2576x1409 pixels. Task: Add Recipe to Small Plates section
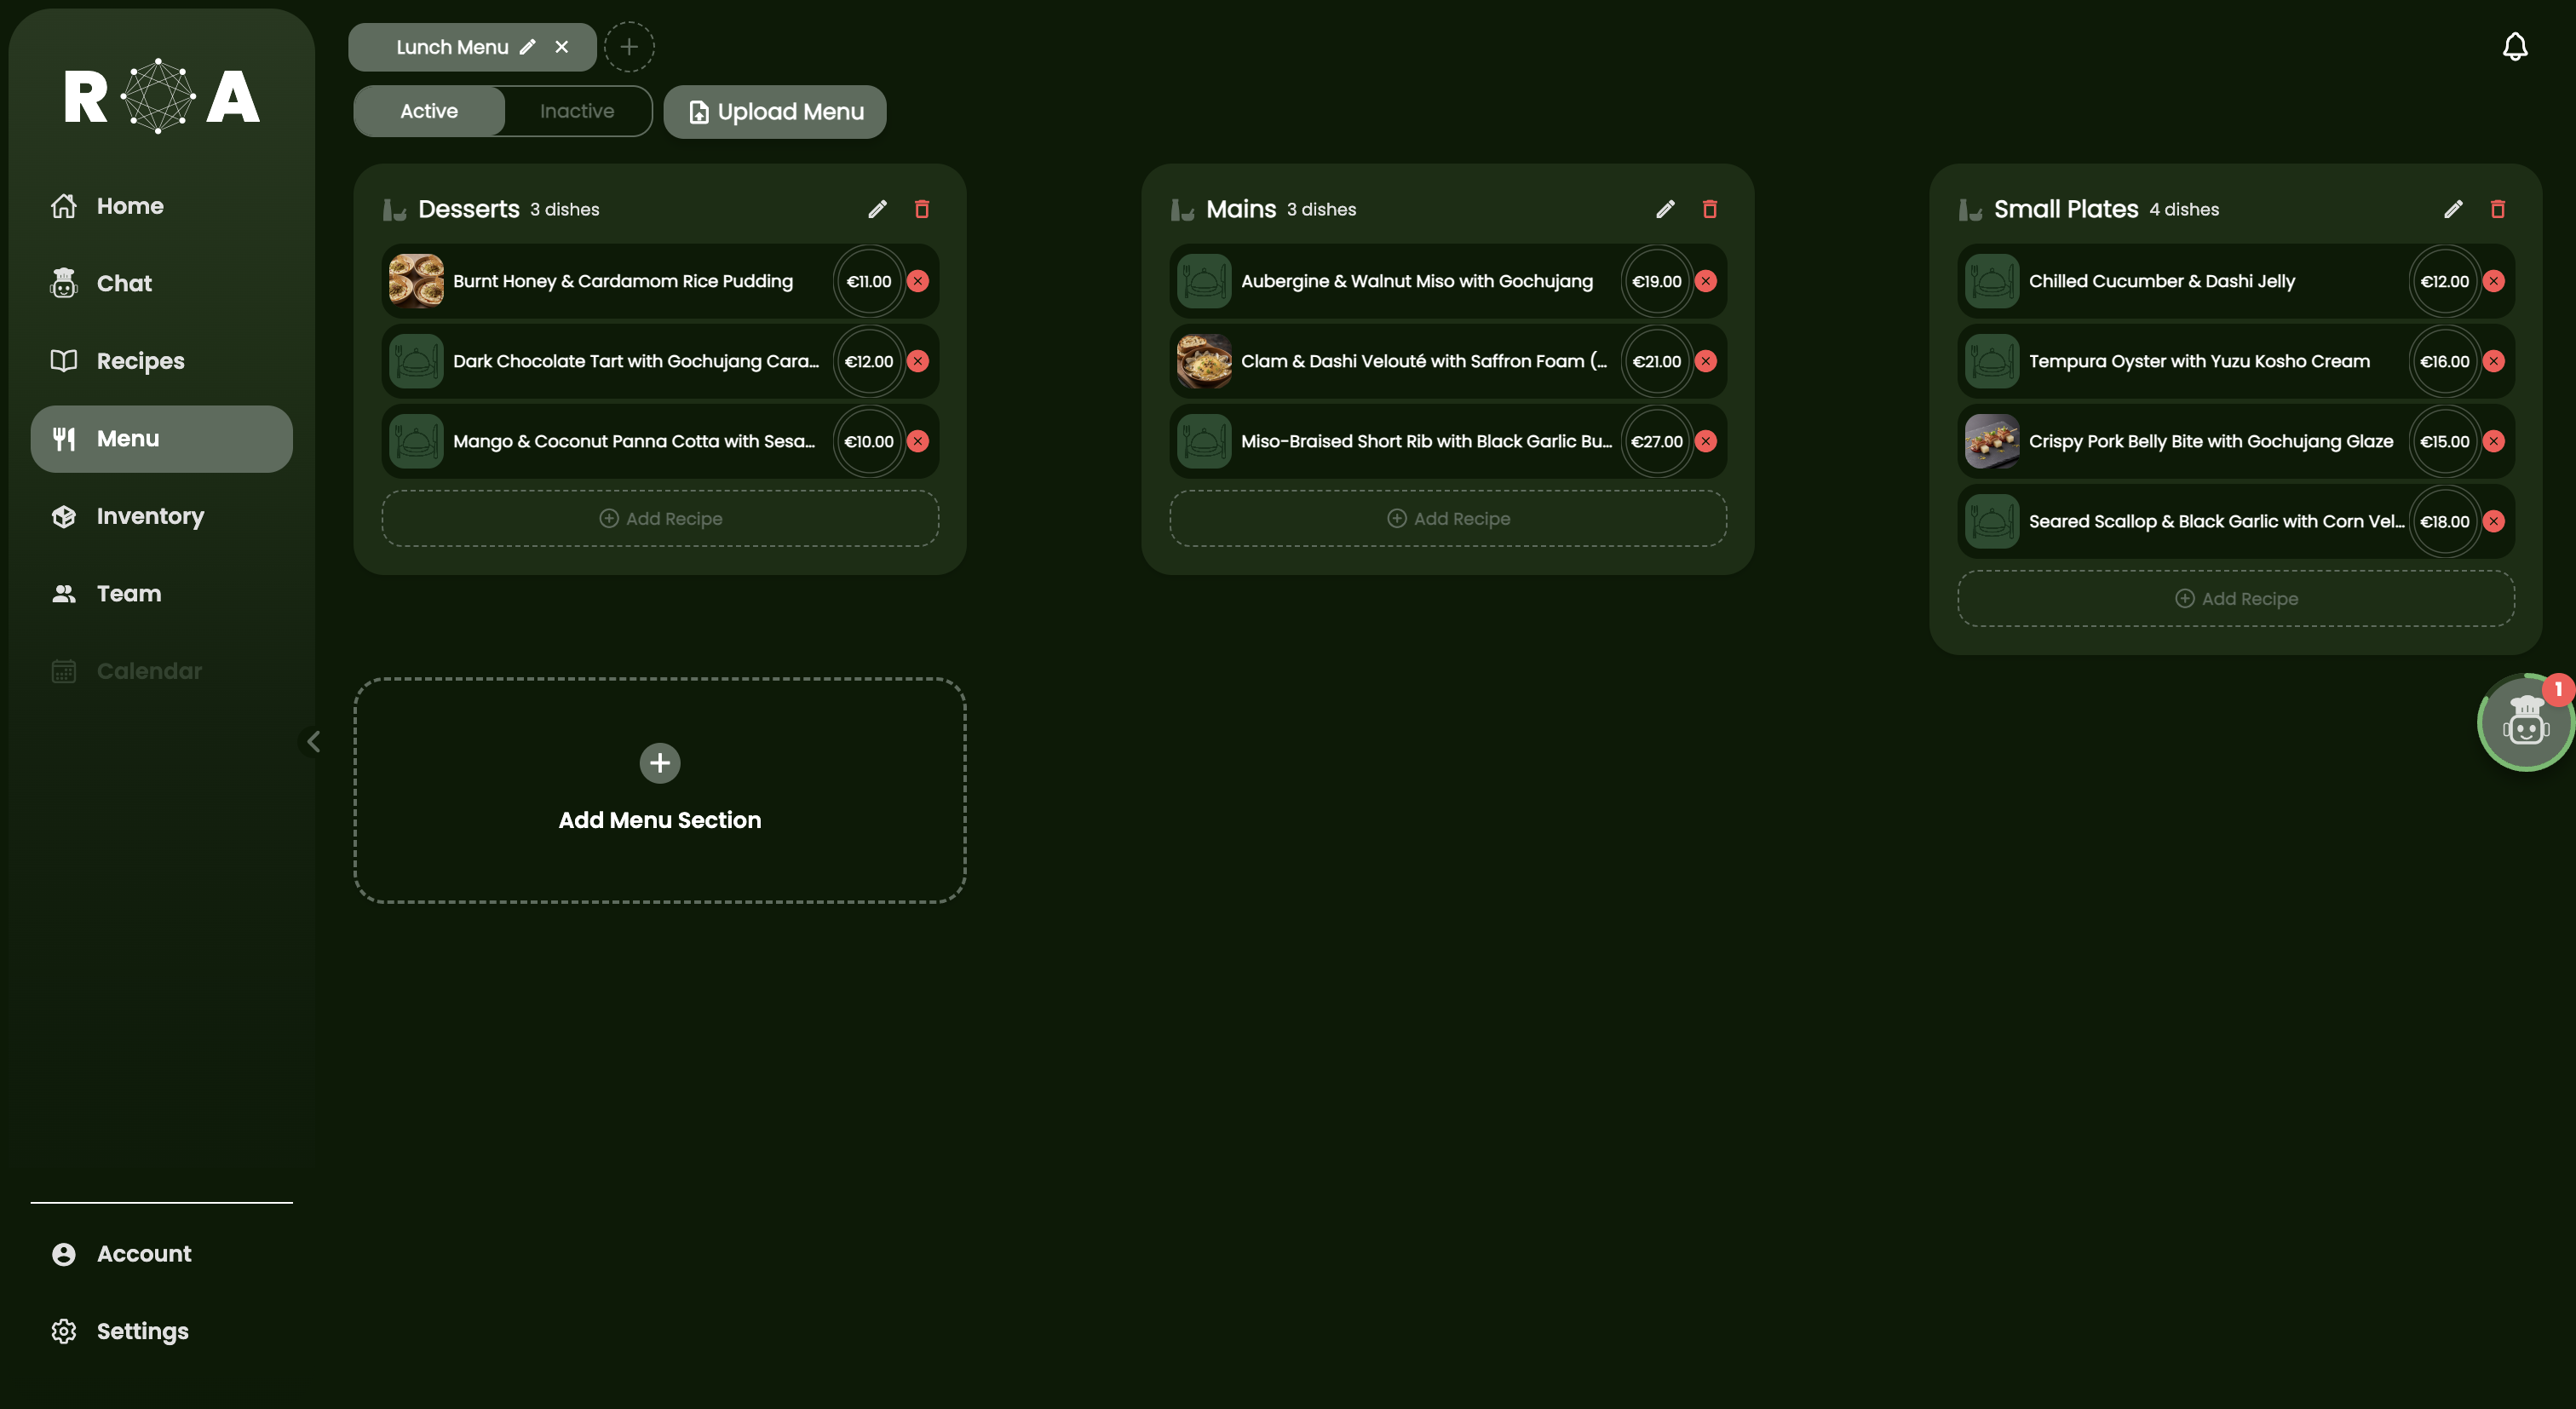click(x=2236, y=598)
